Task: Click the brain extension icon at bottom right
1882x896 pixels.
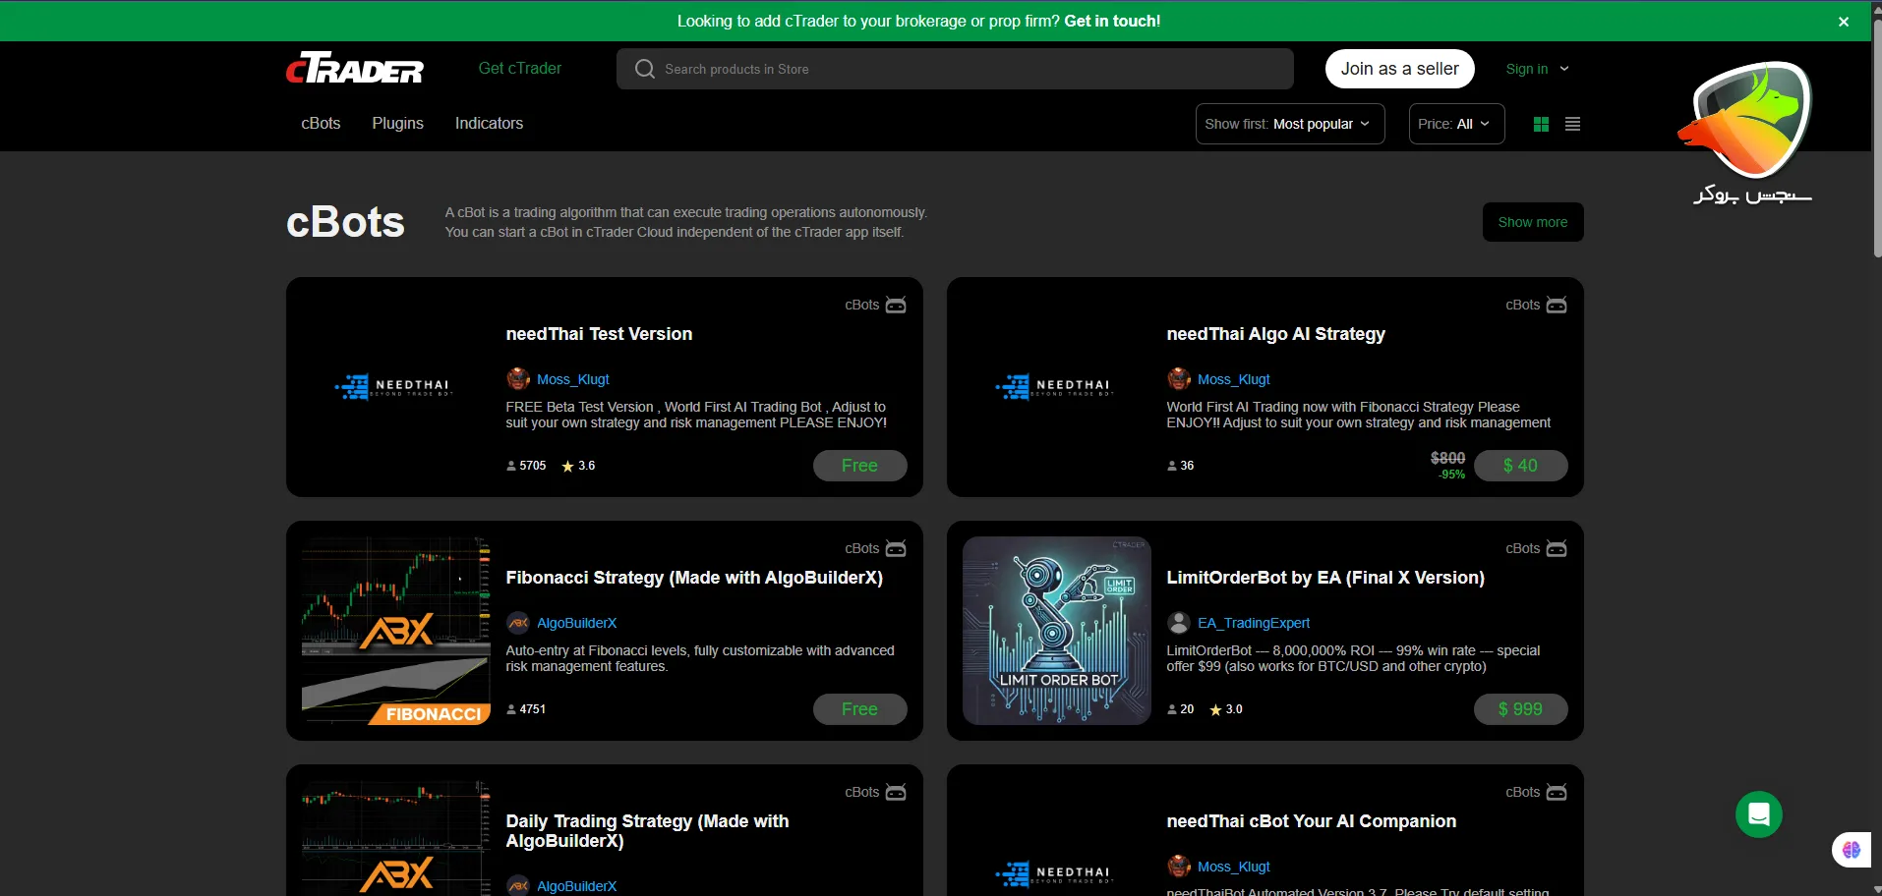Action: (x=1852, y=850)
